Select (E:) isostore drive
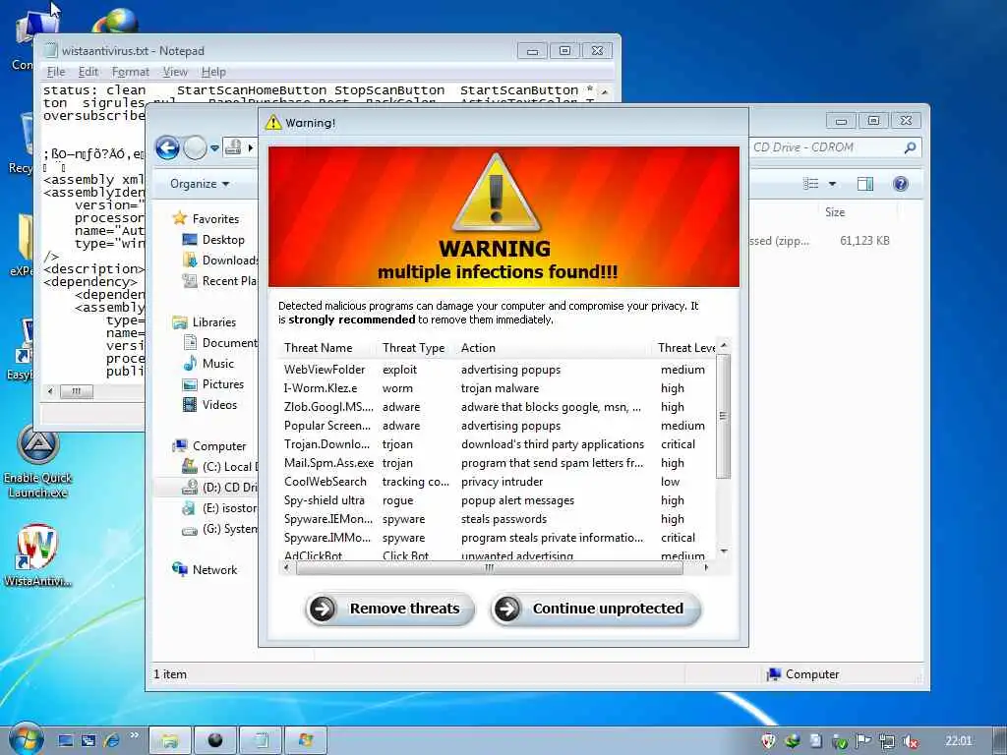1007x755 pixels. pyautogui.click(x=220, y=508)
